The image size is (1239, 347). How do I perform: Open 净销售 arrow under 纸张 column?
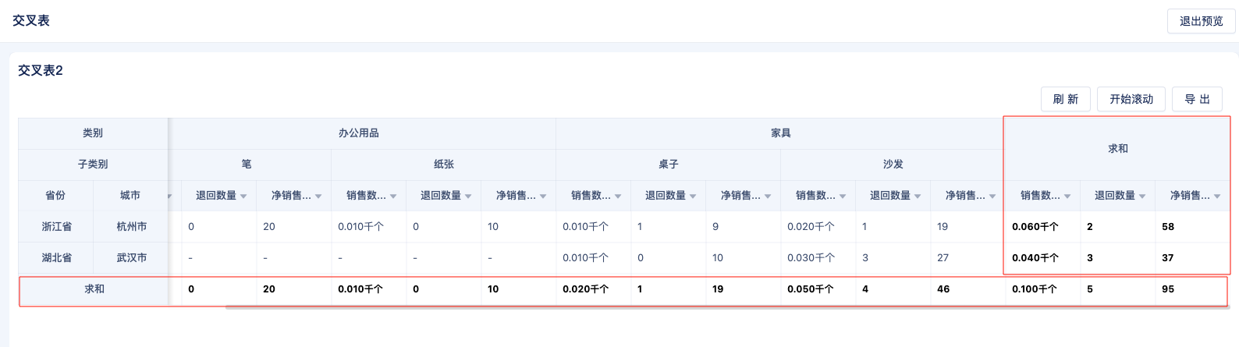click(x=543, y=197)
